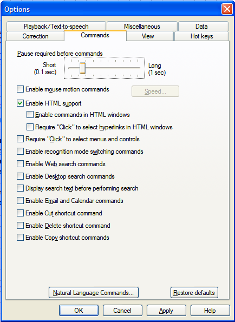Tick Enable Cut shortcut command
Screen dimensions: 235x322
pyautogui.click(x=20, y=213)
